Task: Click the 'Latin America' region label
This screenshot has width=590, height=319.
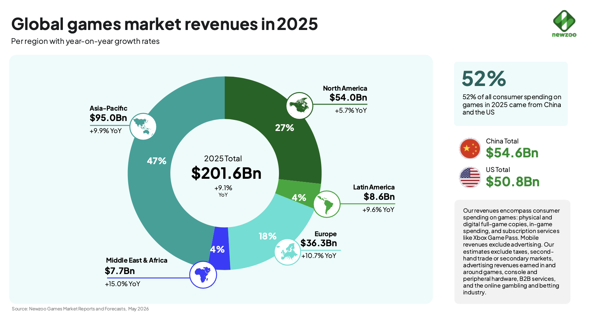Action: click(374, 187)
